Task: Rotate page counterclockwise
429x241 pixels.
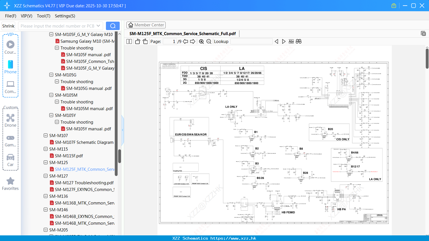Action: tap(137, 41)
